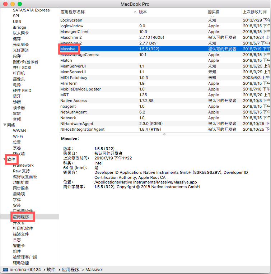
Task: Collapse the 软件 section triangle
Action: [4, 159]
